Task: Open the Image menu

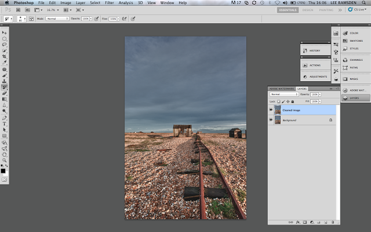Action: pos(66,2)
